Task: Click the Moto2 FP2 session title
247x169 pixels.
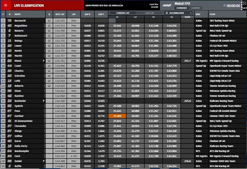Action: (182, 3)
